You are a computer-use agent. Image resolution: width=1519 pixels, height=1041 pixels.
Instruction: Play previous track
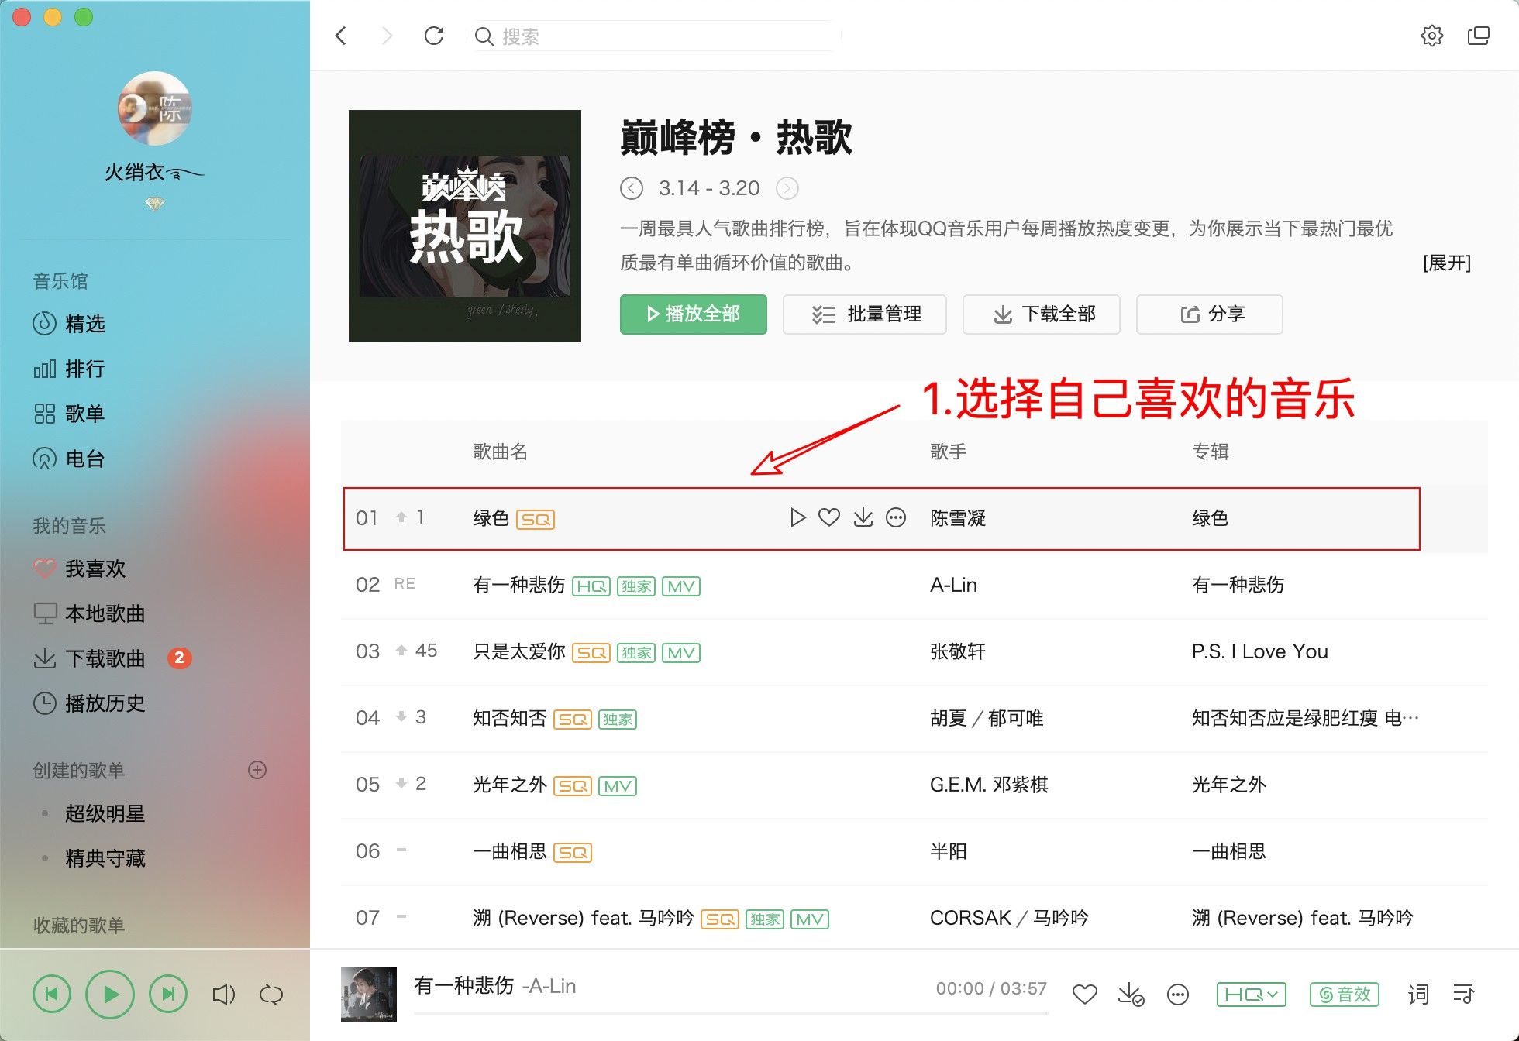click(x=52, y=994)
